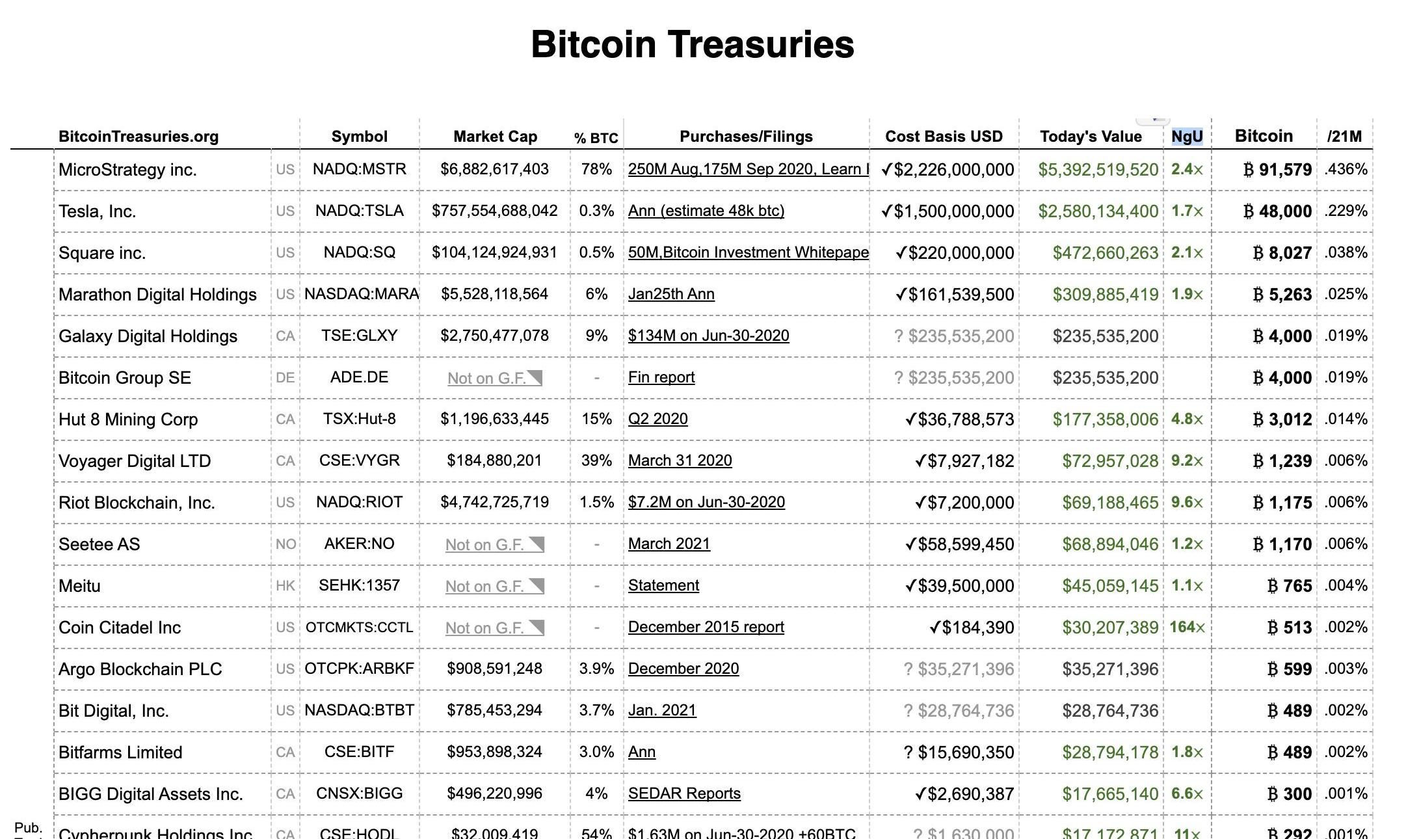The width and height of the screenshot is (1406, 839).
Task: Open Voyager's March 31 2020 link
Action: point(680,460)
